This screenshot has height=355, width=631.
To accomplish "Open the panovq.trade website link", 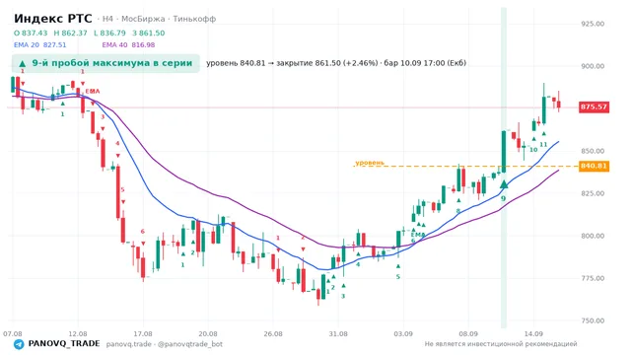I will click(129, 344).
